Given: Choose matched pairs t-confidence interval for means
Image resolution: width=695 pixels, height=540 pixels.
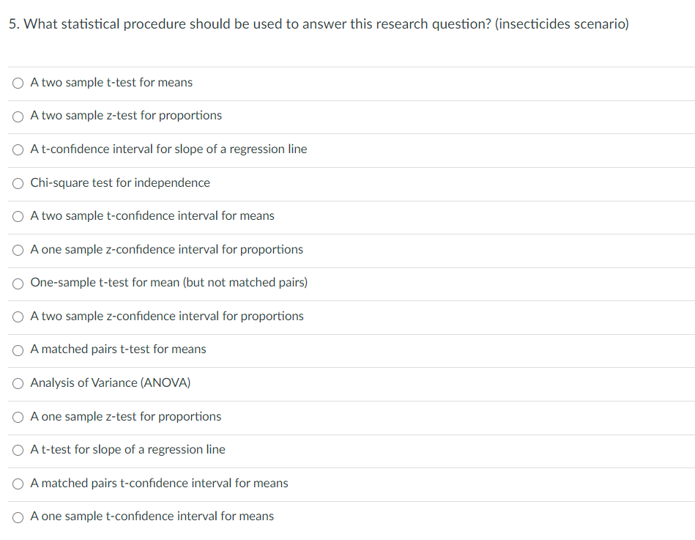Looking at the screenshot, I should coord(18,484).
